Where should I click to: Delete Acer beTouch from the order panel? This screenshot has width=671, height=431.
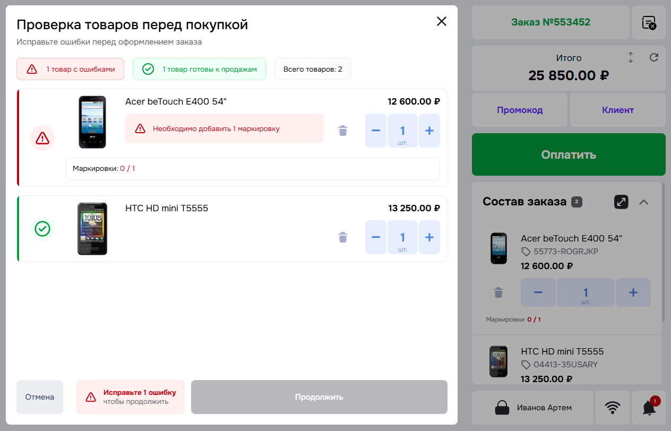click(x=498, y=292)
